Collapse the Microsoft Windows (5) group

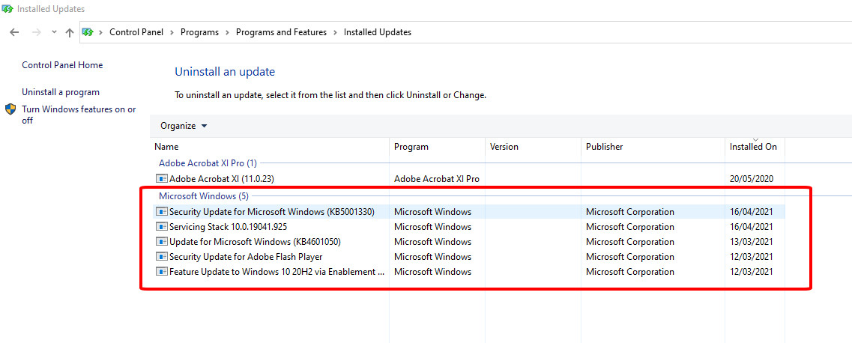(205, 196)
